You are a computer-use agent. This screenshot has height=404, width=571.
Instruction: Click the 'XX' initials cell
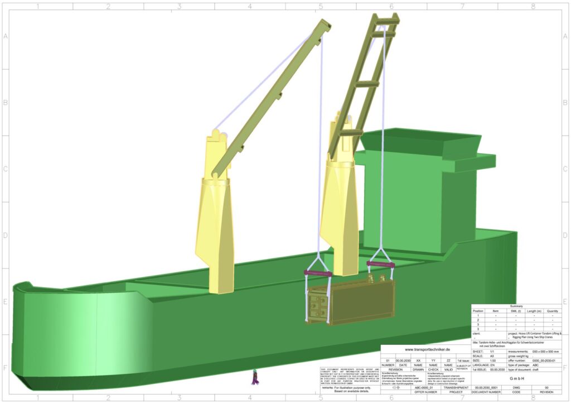point(418,360)
